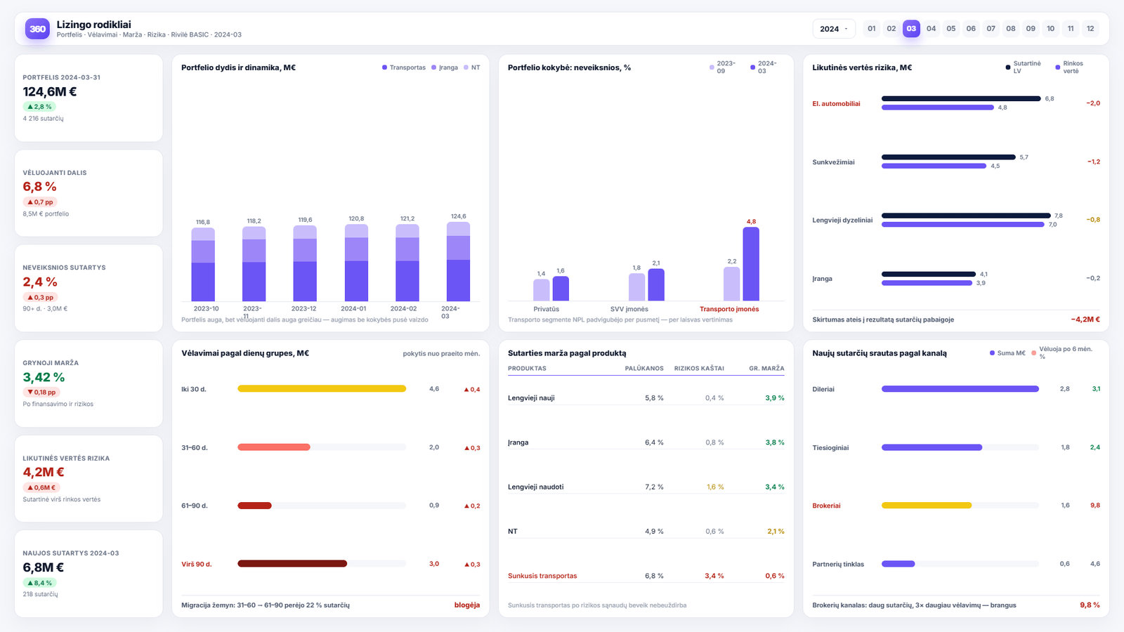This screenshot has width=1124, height=632.
Task: Click the Privatūs axis label
Action: click(546, 309)
